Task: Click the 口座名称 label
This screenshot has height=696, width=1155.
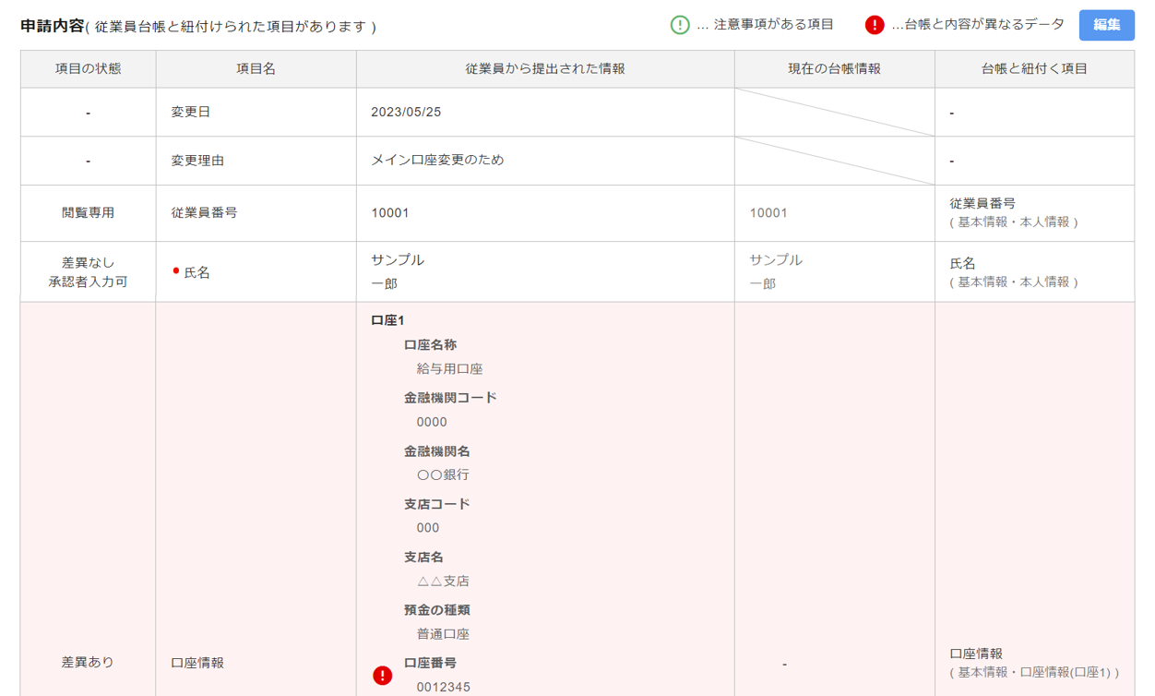Action: (430, 345)
